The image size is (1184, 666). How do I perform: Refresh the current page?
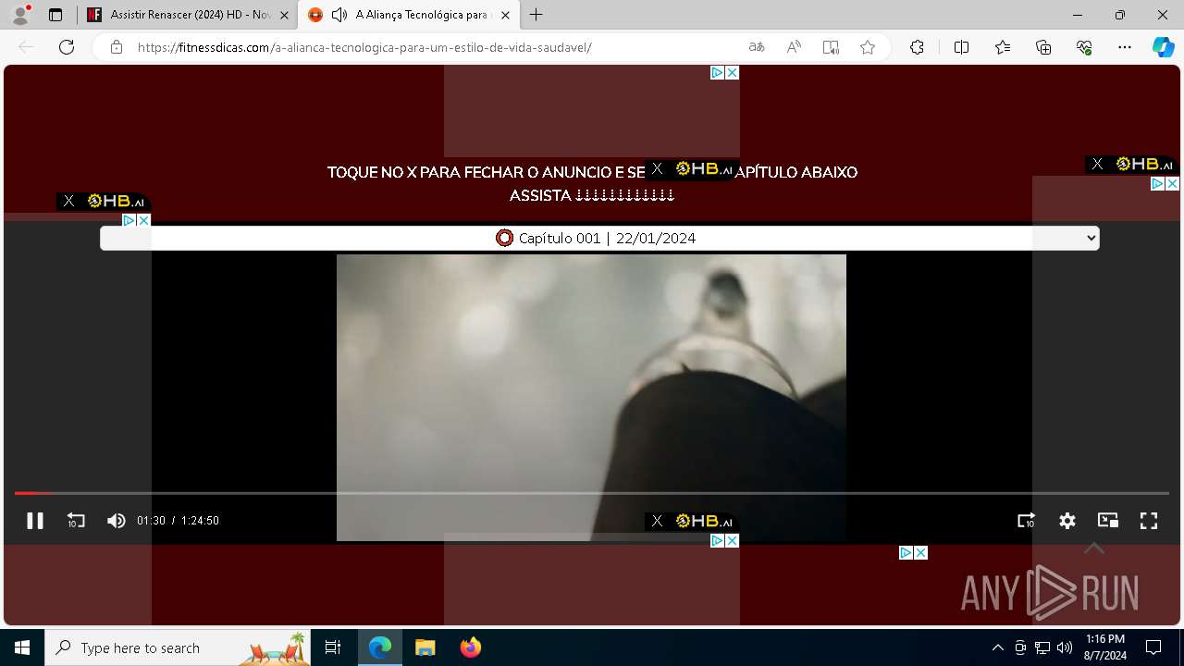pos(67,47)
